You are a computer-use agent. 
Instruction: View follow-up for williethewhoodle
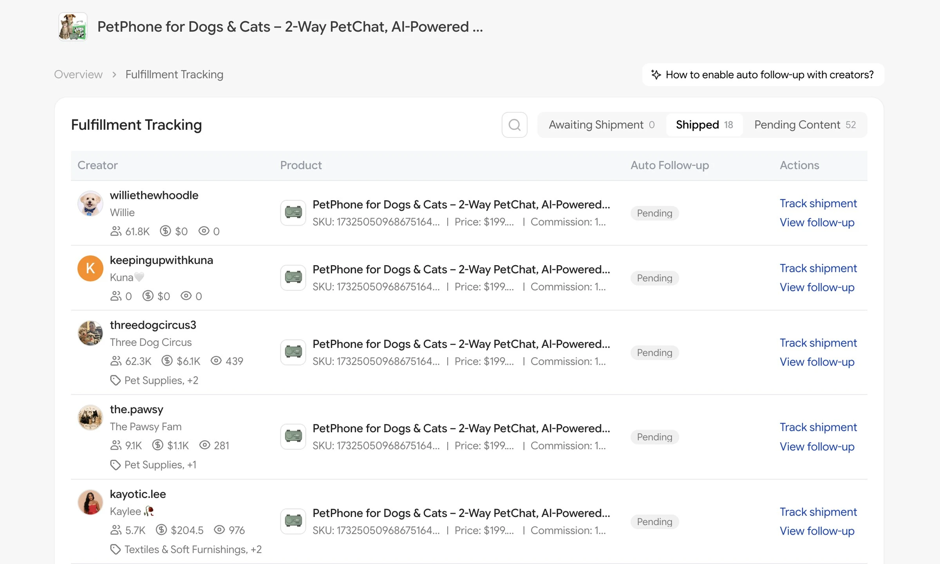(x=817, y=222)
